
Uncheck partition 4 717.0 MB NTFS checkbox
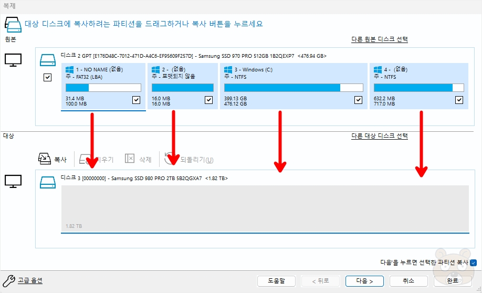[x=459, y=100]
